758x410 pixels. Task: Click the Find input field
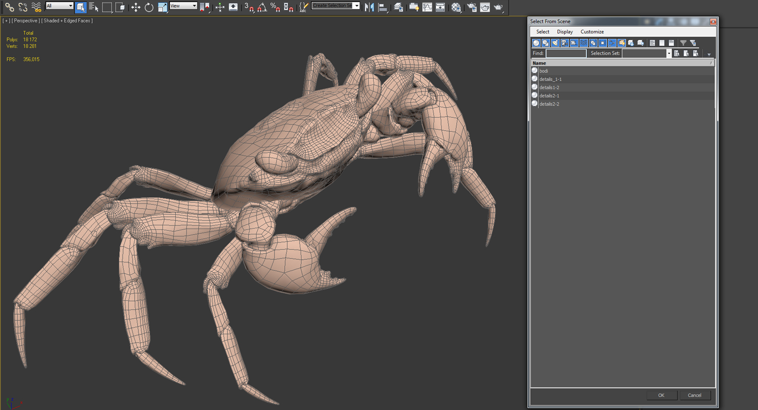point(566,53)
